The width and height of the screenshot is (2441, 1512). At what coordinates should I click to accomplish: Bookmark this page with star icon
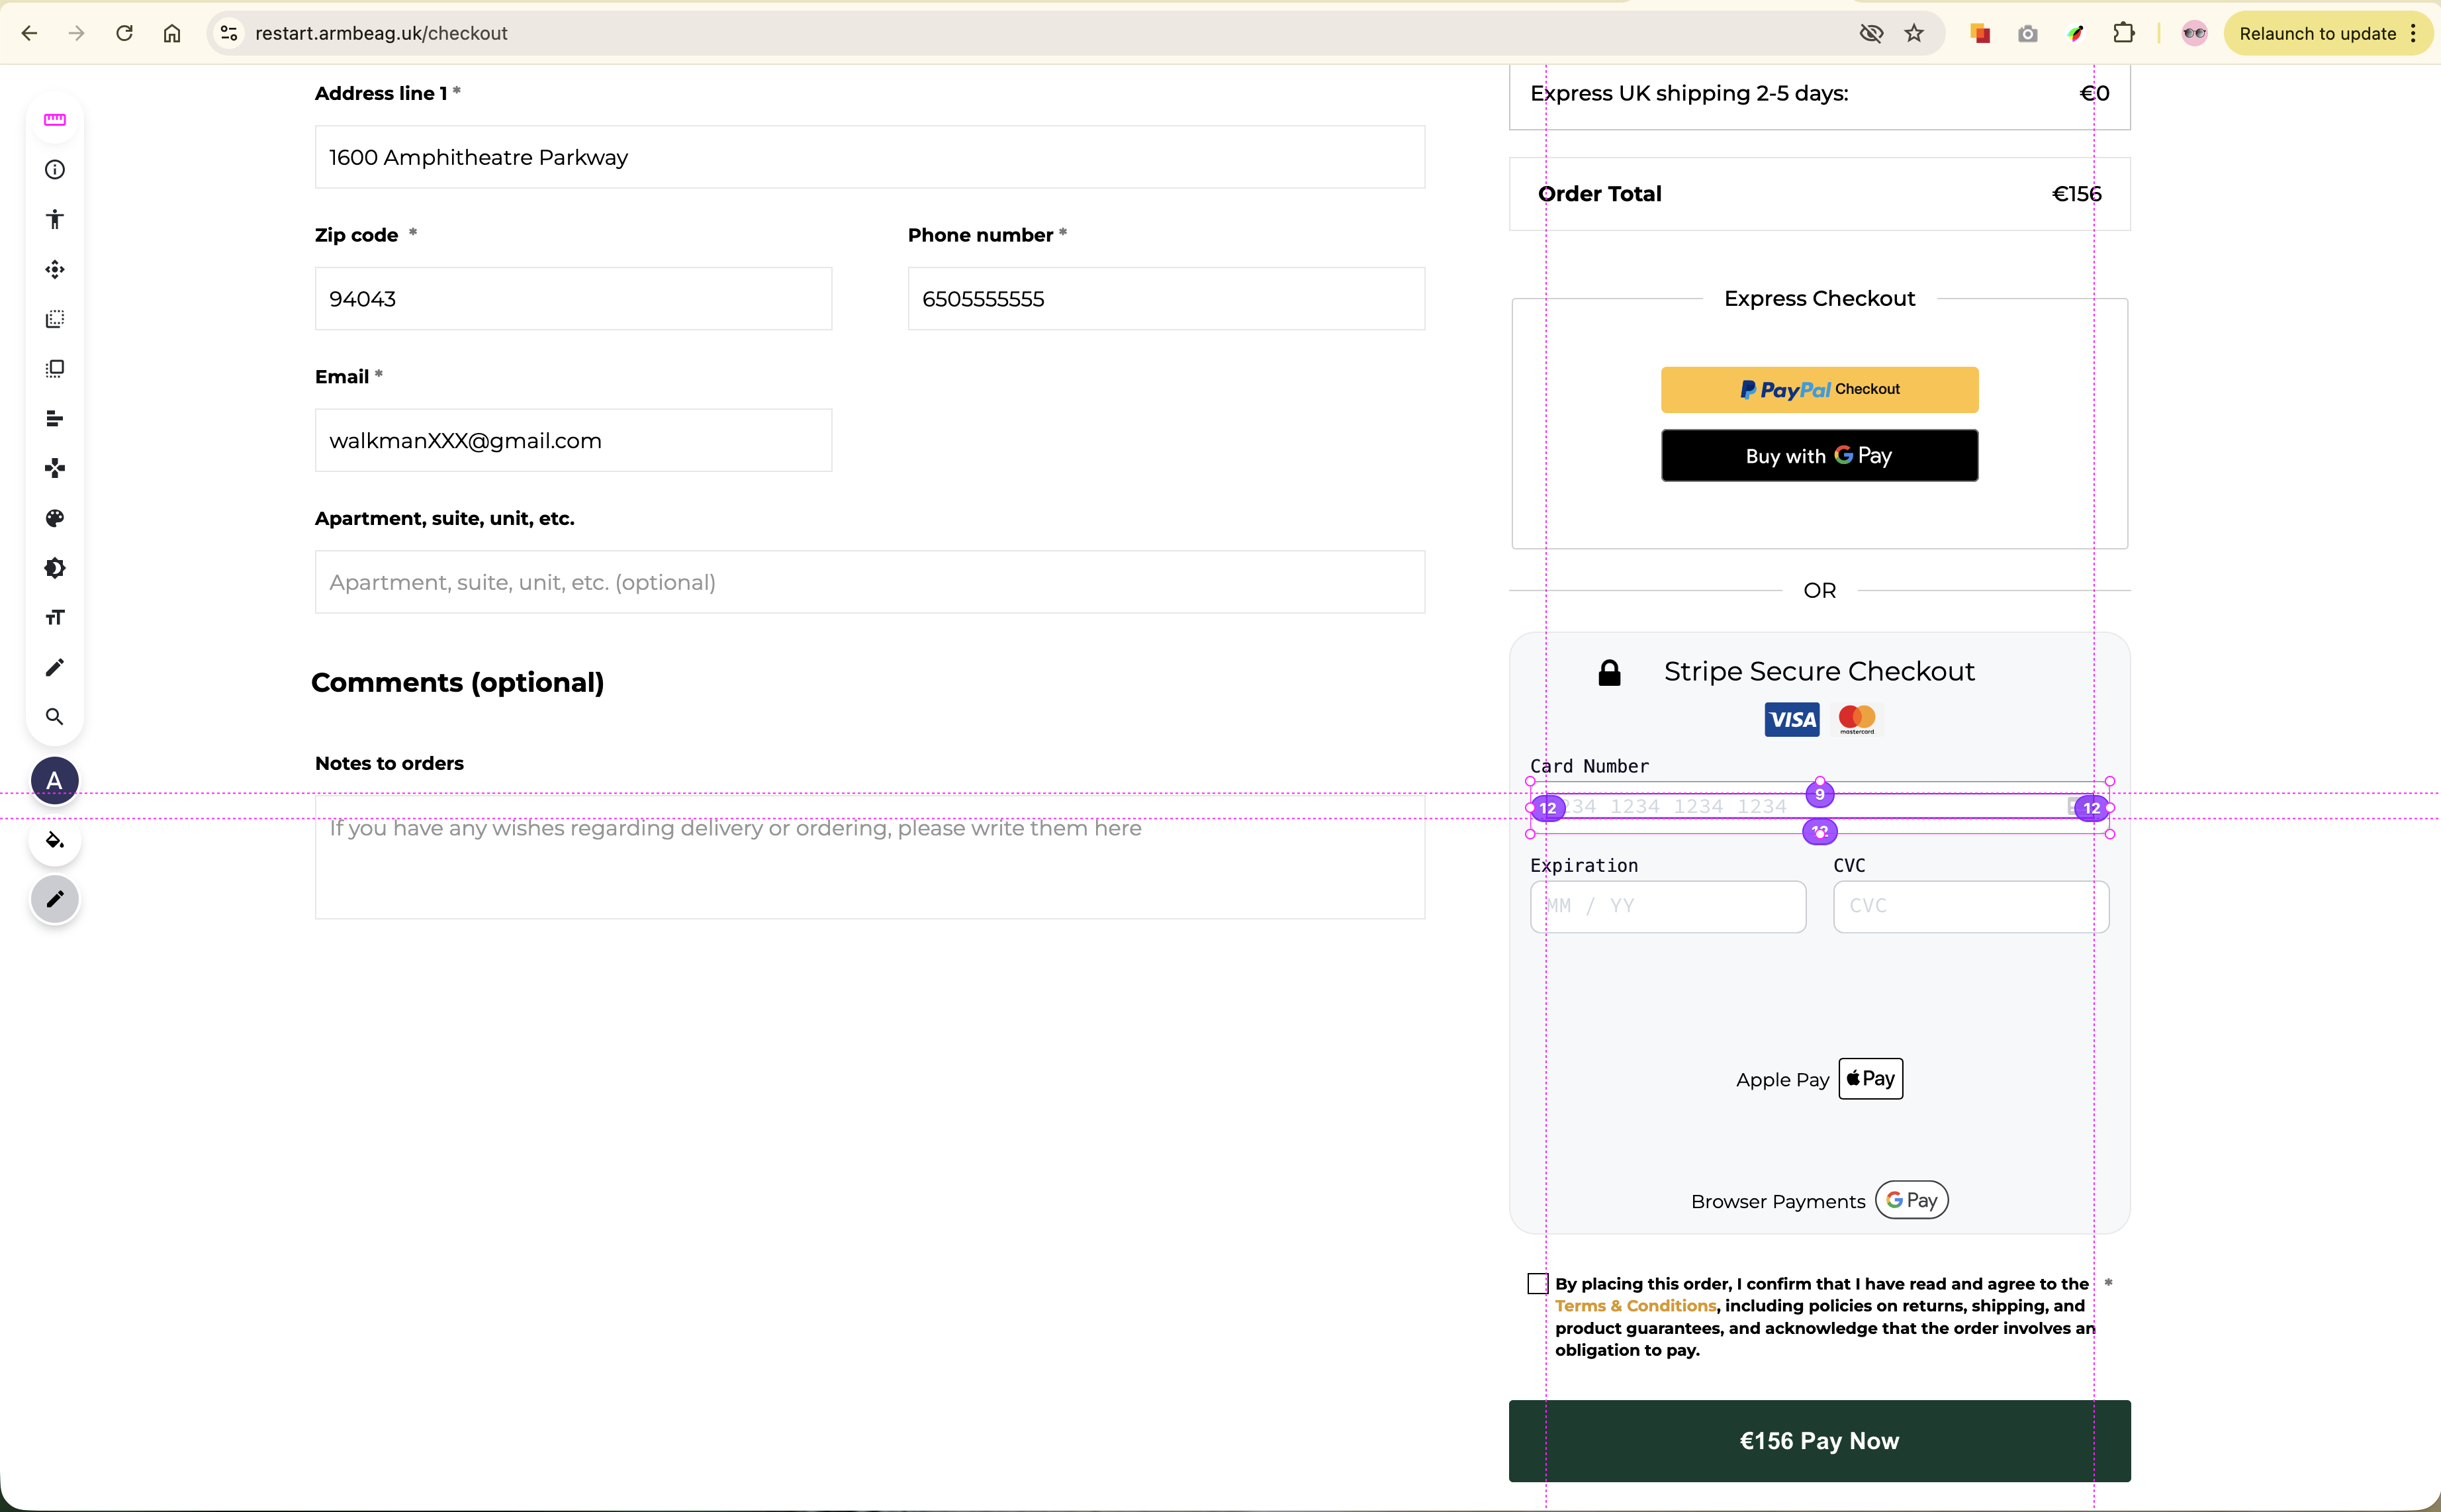1914,33
